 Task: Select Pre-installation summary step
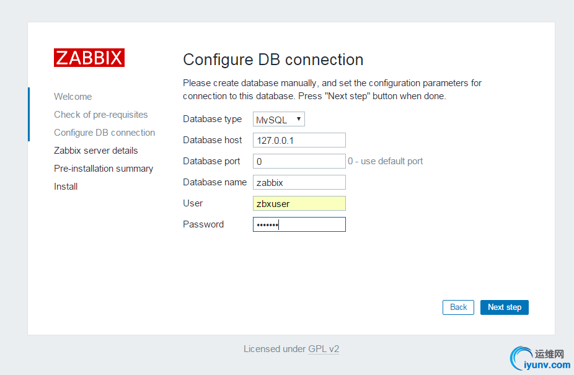(103, 169)
